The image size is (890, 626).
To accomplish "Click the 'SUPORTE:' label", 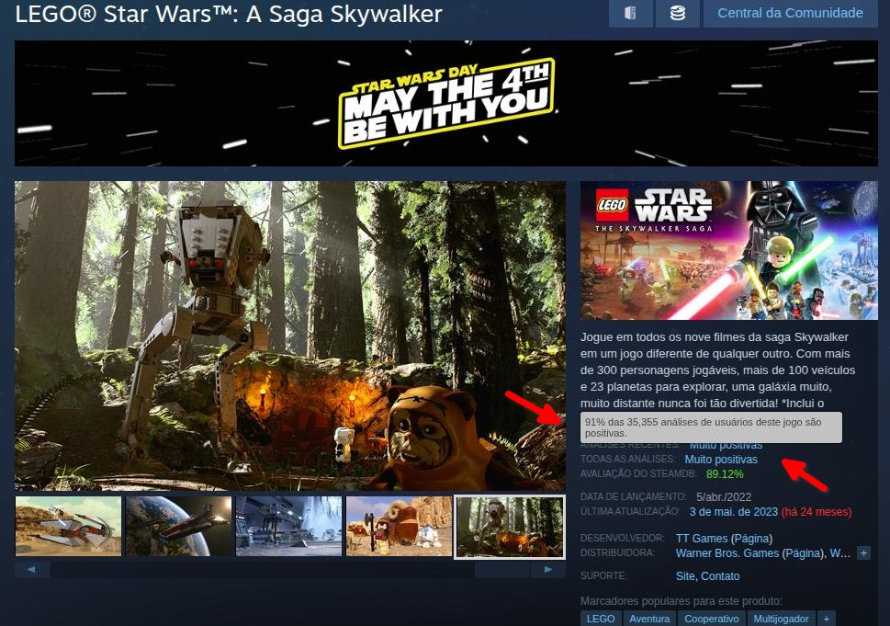I will click(x=603, y=576).
